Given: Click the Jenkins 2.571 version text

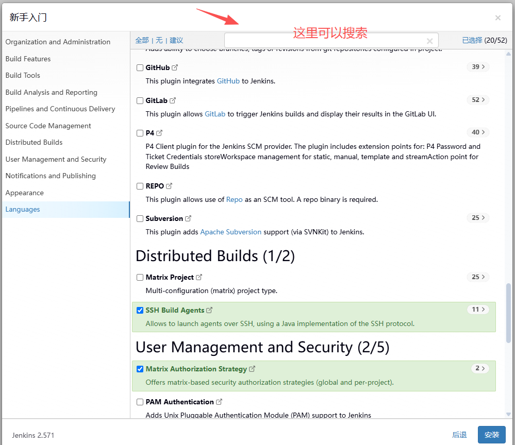Looking at the screenshot, I should point(33,436).
